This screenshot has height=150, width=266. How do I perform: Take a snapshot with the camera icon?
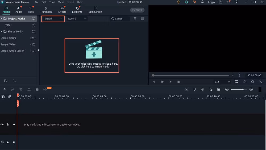point(244,82)
